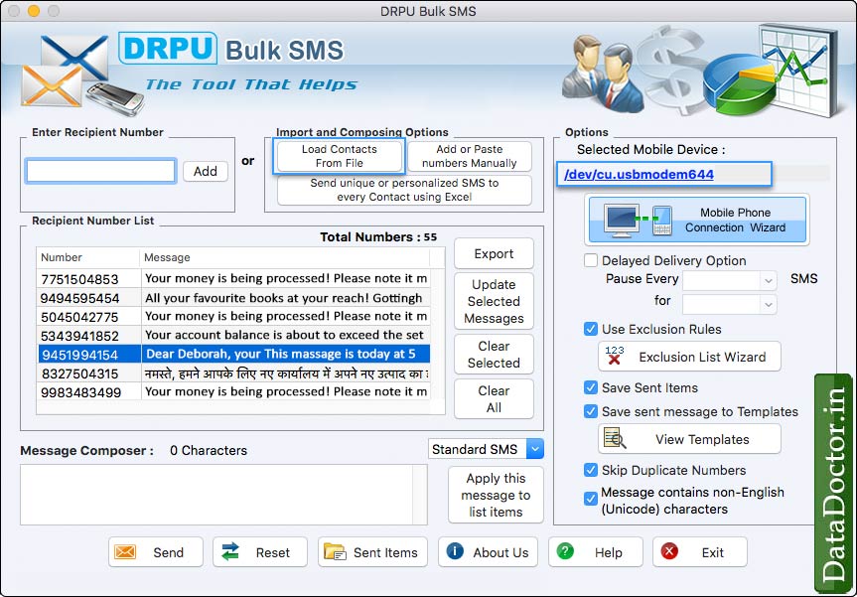The width and height of the screenshot is (857, 597).
Task: Click the Hindi message starting 'नमस्ते'
Action: [x=287, y=373]
